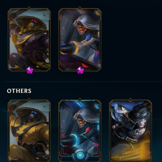The image size is (162, 162).
Task: Select the wide-brimmed hat card-thrower skin card
Action: tap(131, 131)
